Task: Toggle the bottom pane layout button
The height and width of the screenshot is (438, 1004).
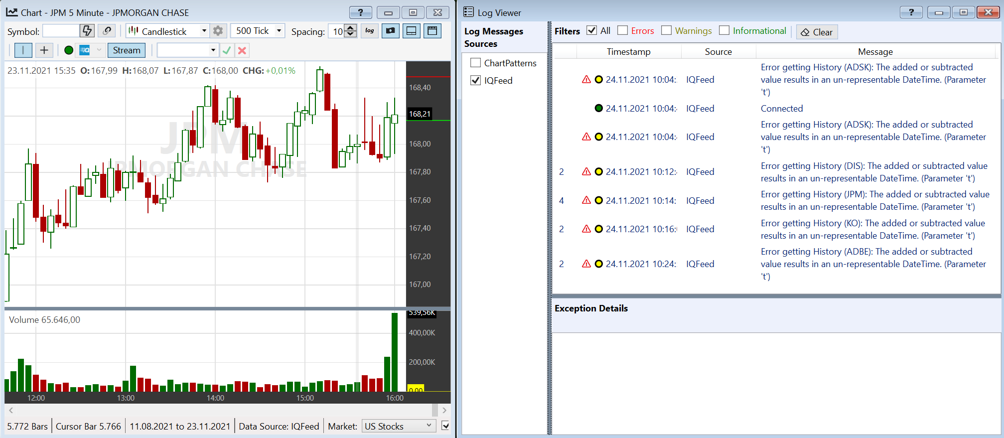Action: tap(412, 31)
